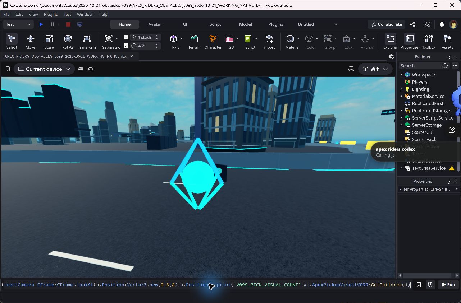This screenshot has width=461, height=303.
Task: Open the Terrain editor
Action: (x=194, y=42)
